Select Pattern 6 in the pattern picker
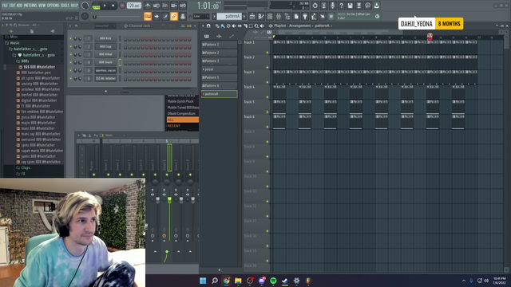Image resolution: width=511 pixels, height=287 pixels. pyautogui.click(x=220, y=85)
